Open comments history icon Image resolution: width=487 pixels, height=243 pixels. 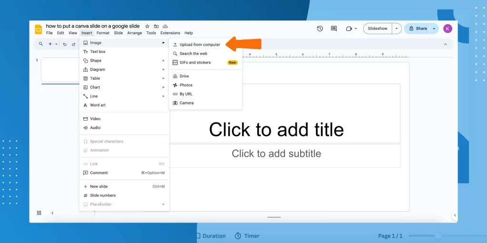click(x=334, y=28)
